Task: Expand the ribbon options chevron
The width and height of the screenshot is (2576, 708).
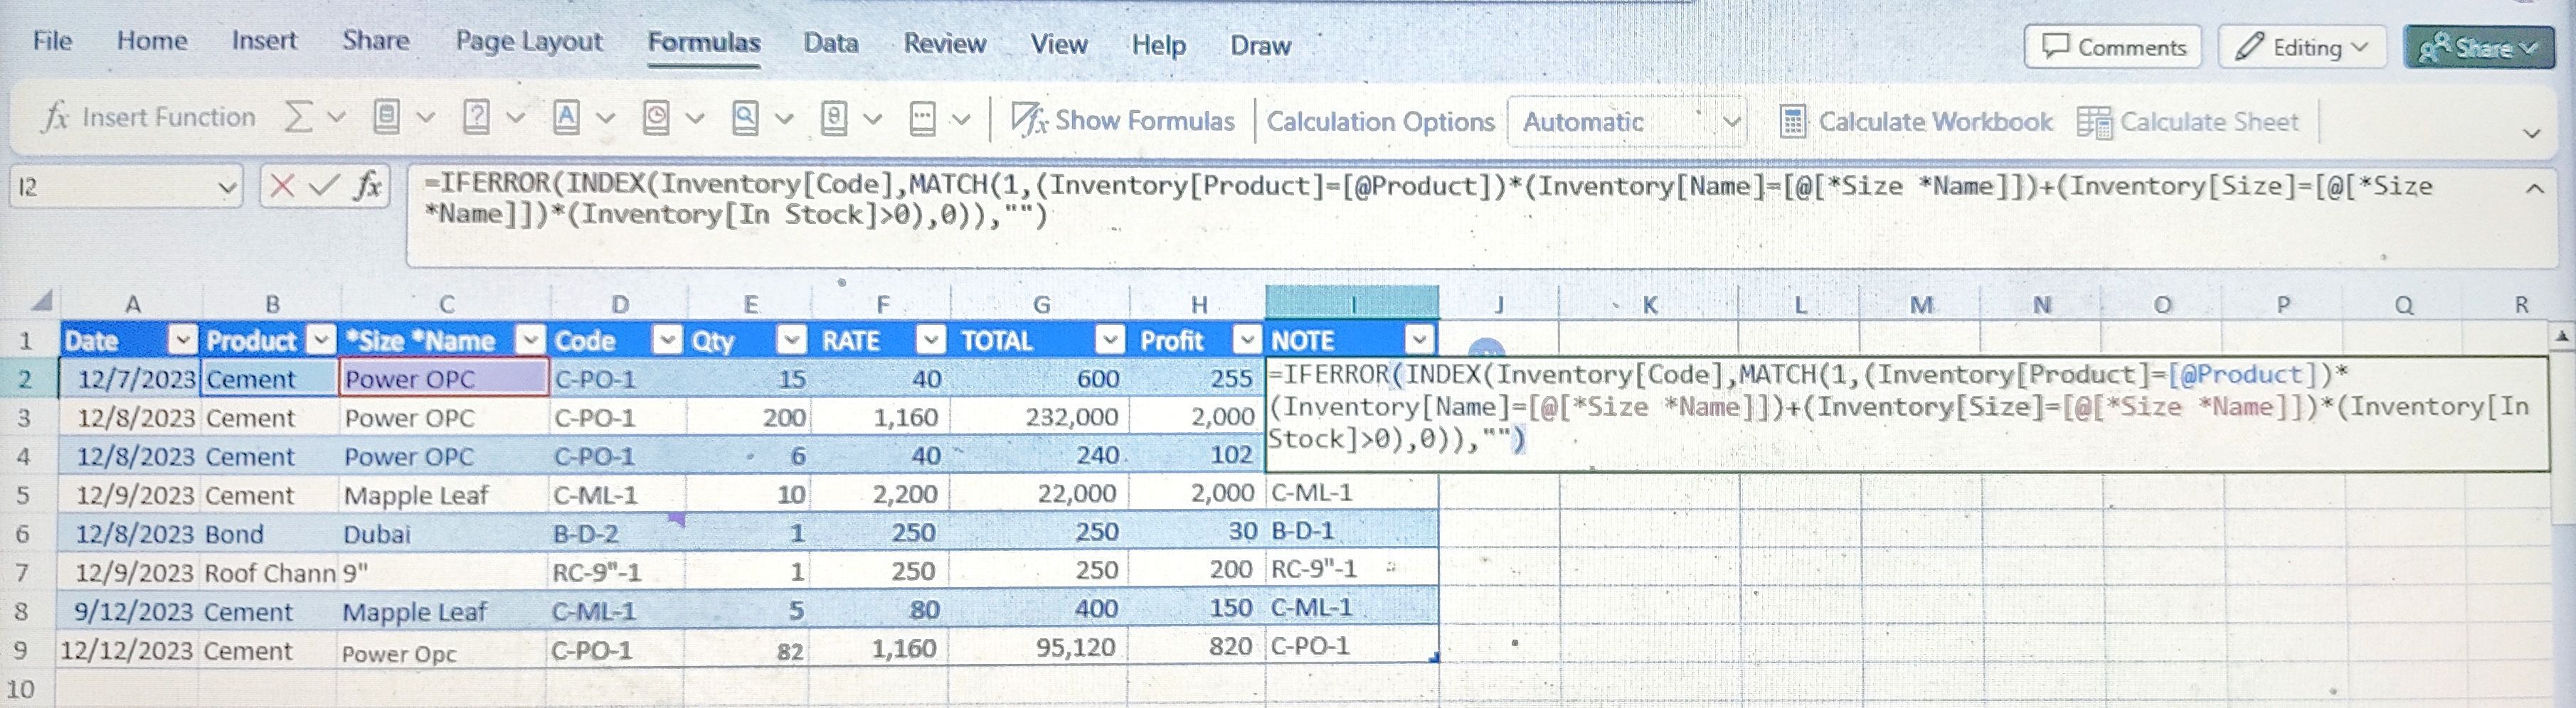Action: [x=2532, y=133]
